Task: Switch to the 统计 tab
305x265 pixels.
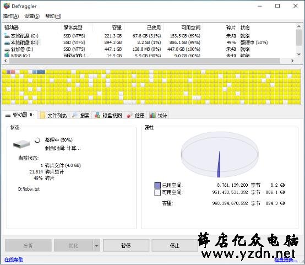Action: click(x=159, y=116)
